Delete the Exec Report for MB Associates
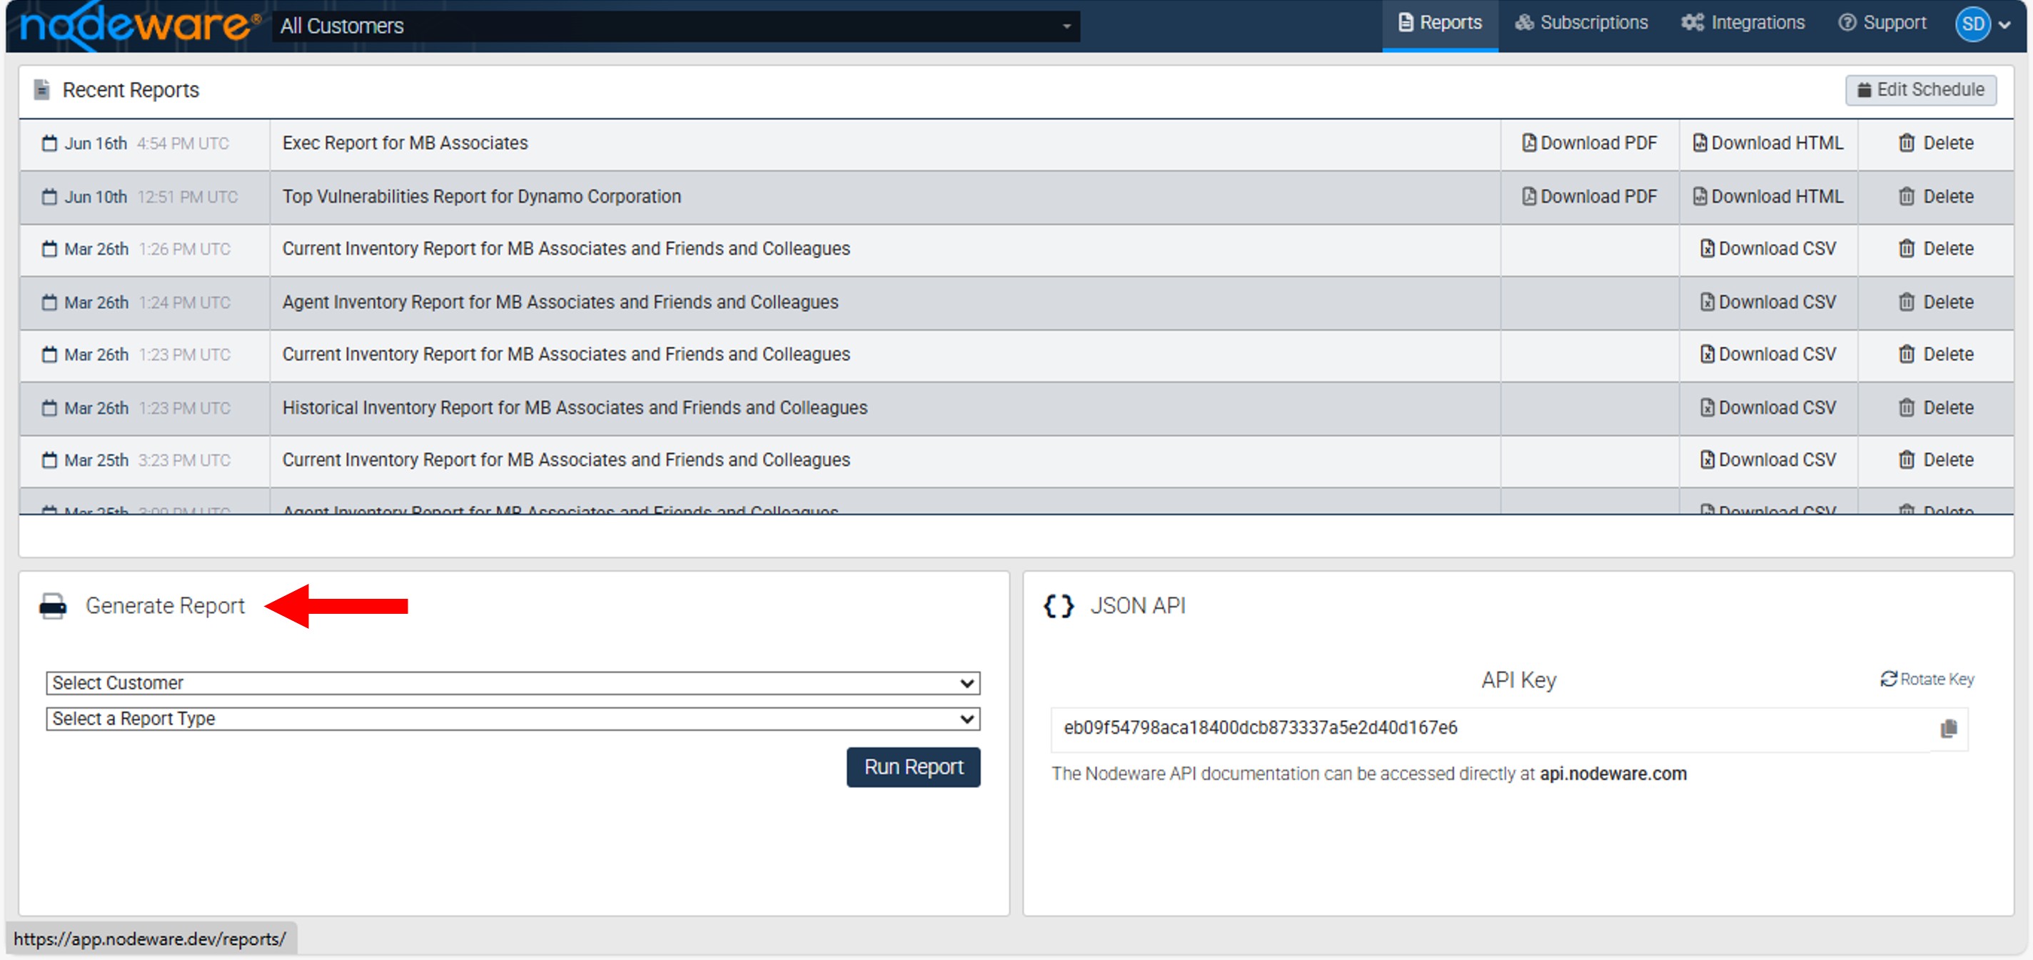Image resolution: width=2033 pixels, height=960 pixels. (x=1935, y=143)
